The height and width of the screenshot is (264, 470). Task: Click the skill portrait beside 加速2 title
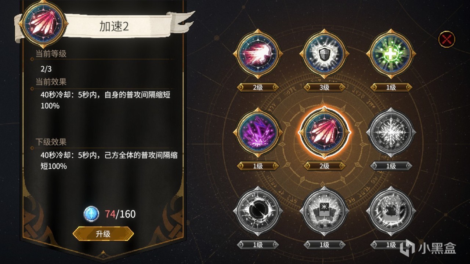tap(44, 24)
